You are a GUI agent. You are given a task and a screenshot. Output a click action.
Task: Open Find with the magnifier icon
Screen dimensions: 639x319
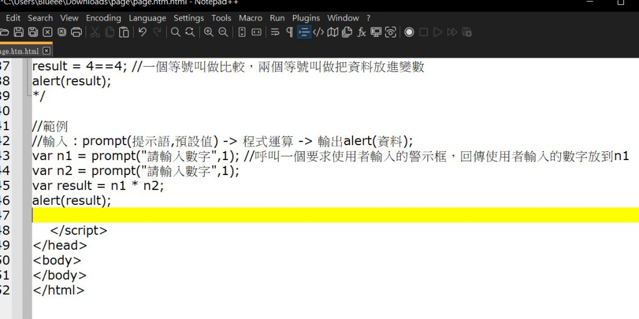pyautogui.click(x=175, y=32)
